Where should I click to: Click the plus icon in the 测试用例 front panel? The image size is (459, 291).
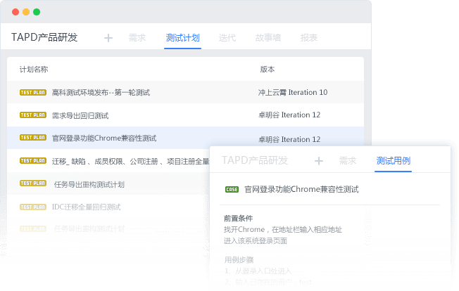tap(319, 161)
